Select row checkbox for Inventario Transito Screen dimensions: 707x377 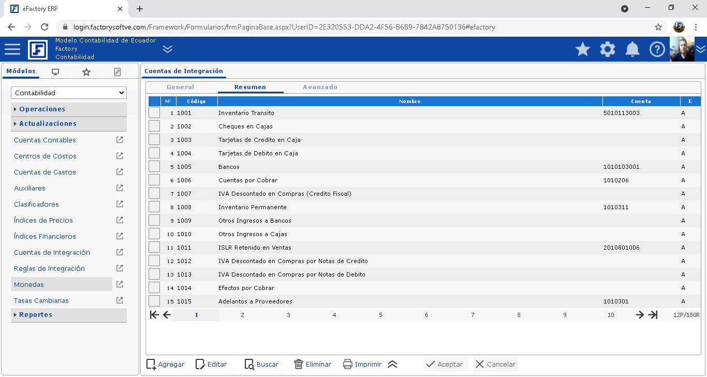[154, 112]
